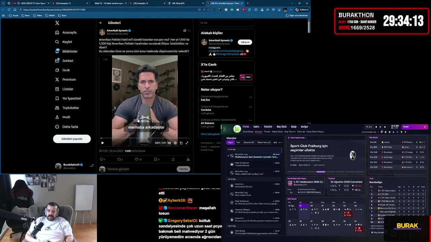Open the BurakSakinOl account switcher menu
Image resolution: width=431 pixels, height=242 pixels.
click(x=92, y=166)
